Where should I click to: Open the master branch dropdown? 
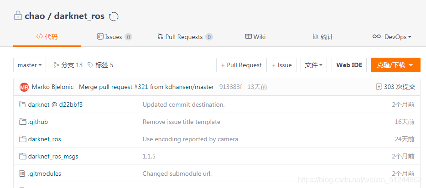[30, 65]
